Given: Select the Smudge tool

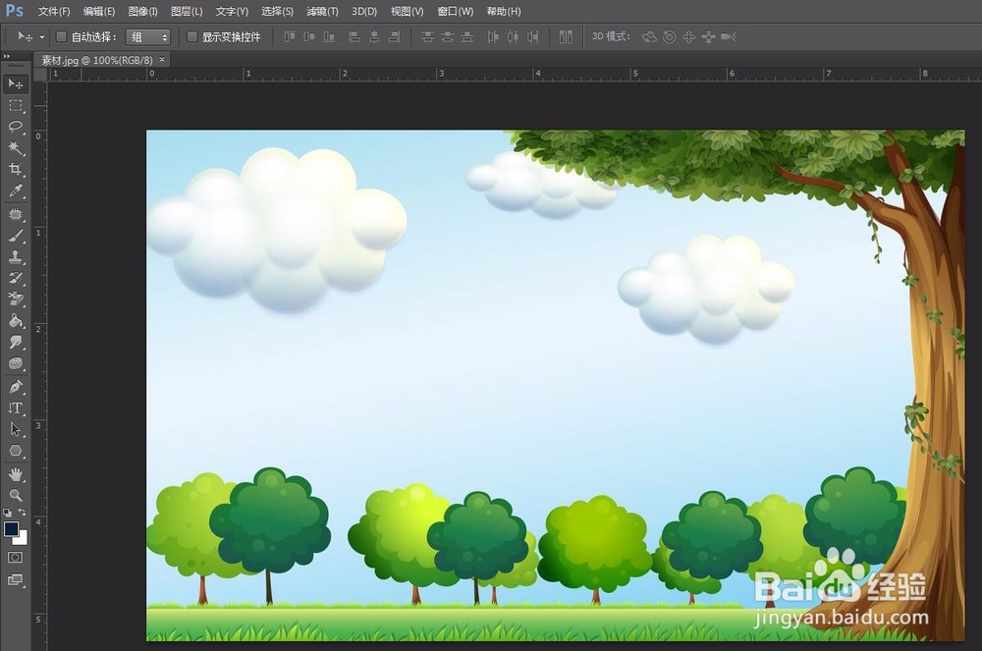Looking at the screenshot, I should point(15,343).
